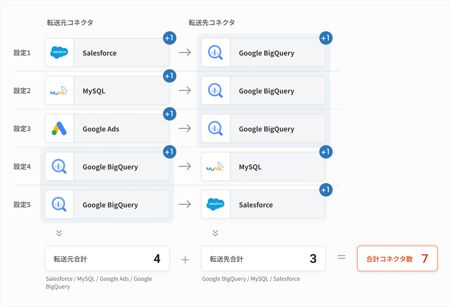Viewport: 451px width, 307px height.
Task: Click the double chevron above 転送先合計
Action: coord(215,233)
